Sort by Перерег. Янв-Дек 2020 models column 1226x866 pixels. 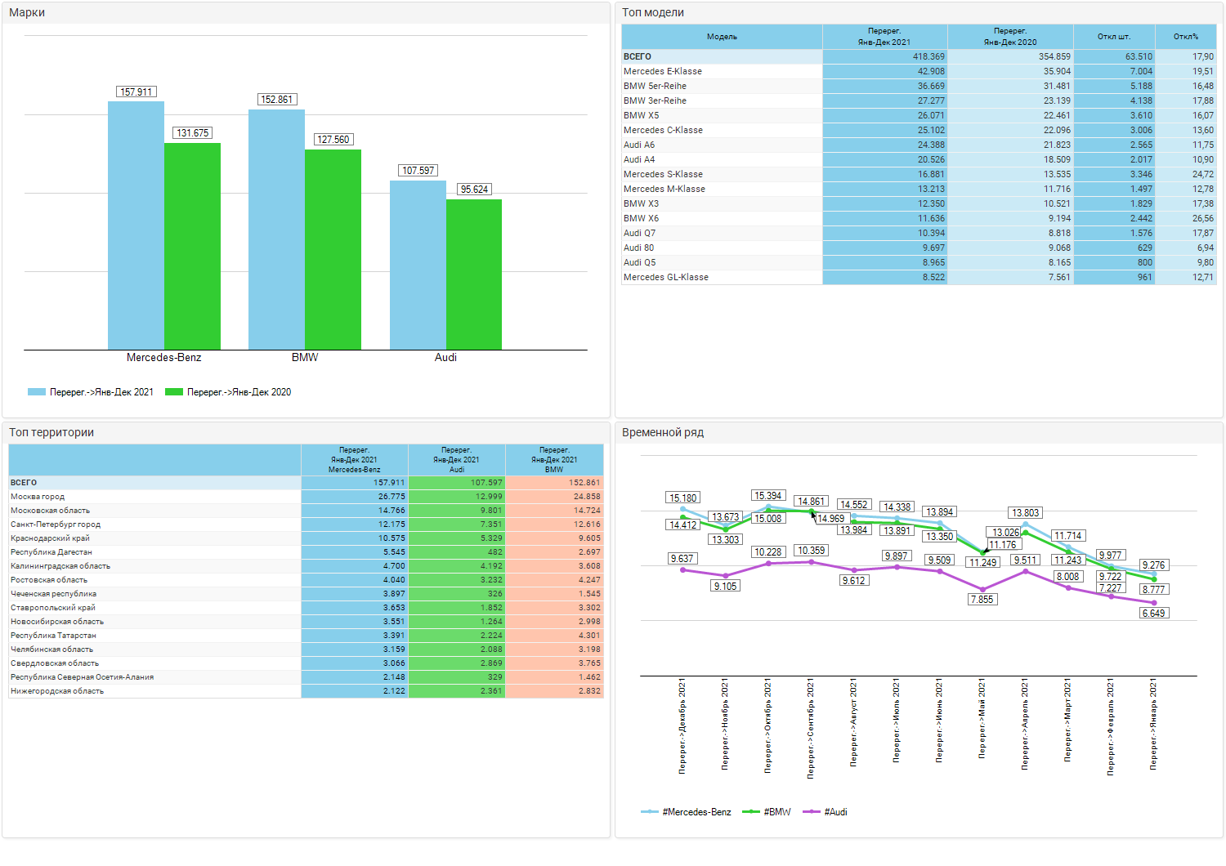[x=1010, y=37]
